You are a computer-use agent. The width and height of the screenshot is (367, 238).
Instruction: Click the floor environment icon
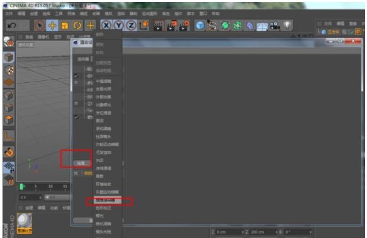point(263,26)
